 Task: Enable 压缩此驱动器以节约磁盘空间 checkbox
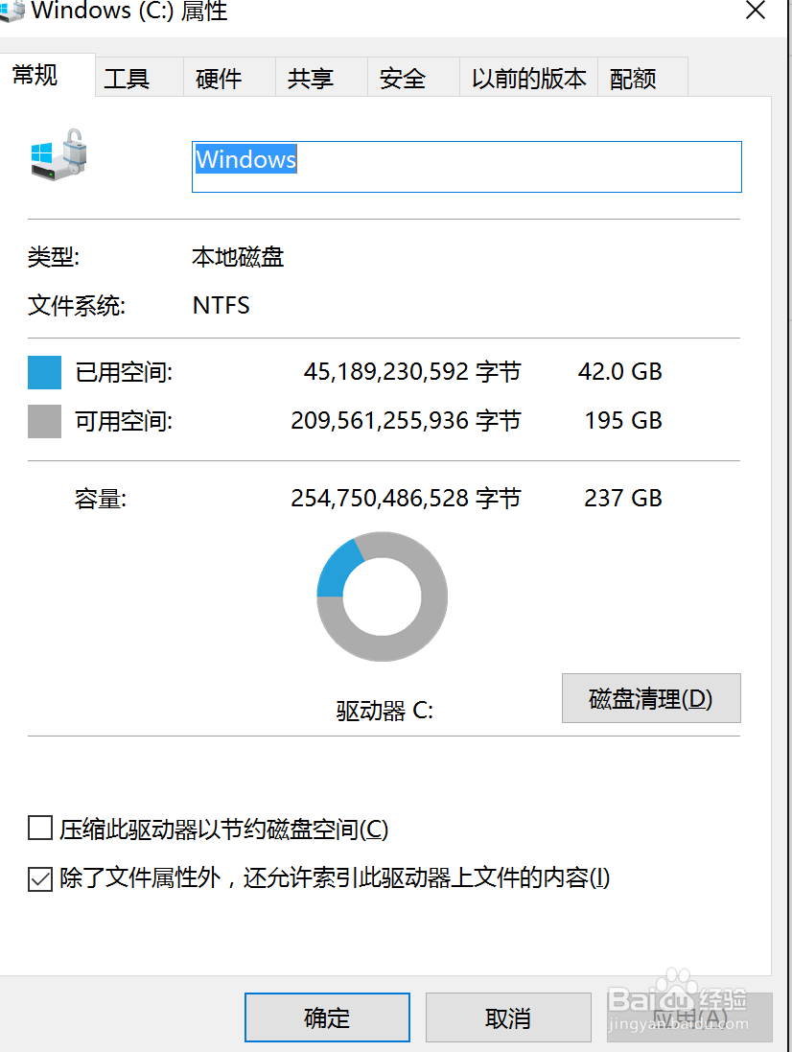tap(40, 828)
